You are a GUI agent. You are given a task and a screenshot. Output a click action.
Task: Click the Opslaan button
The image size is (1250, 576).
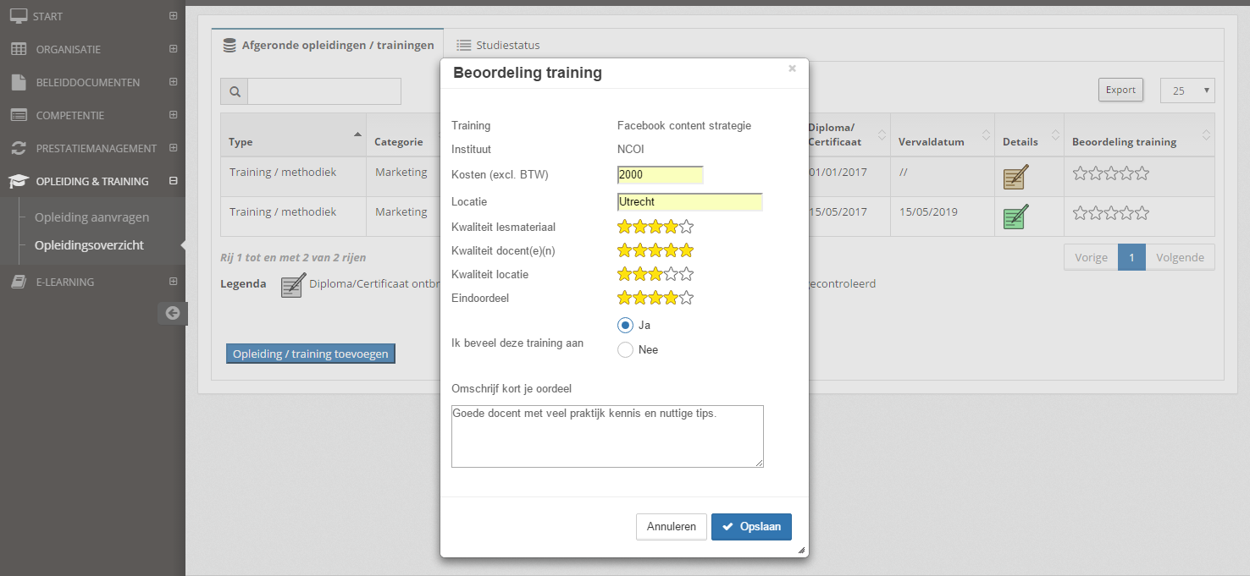[751, 526]
